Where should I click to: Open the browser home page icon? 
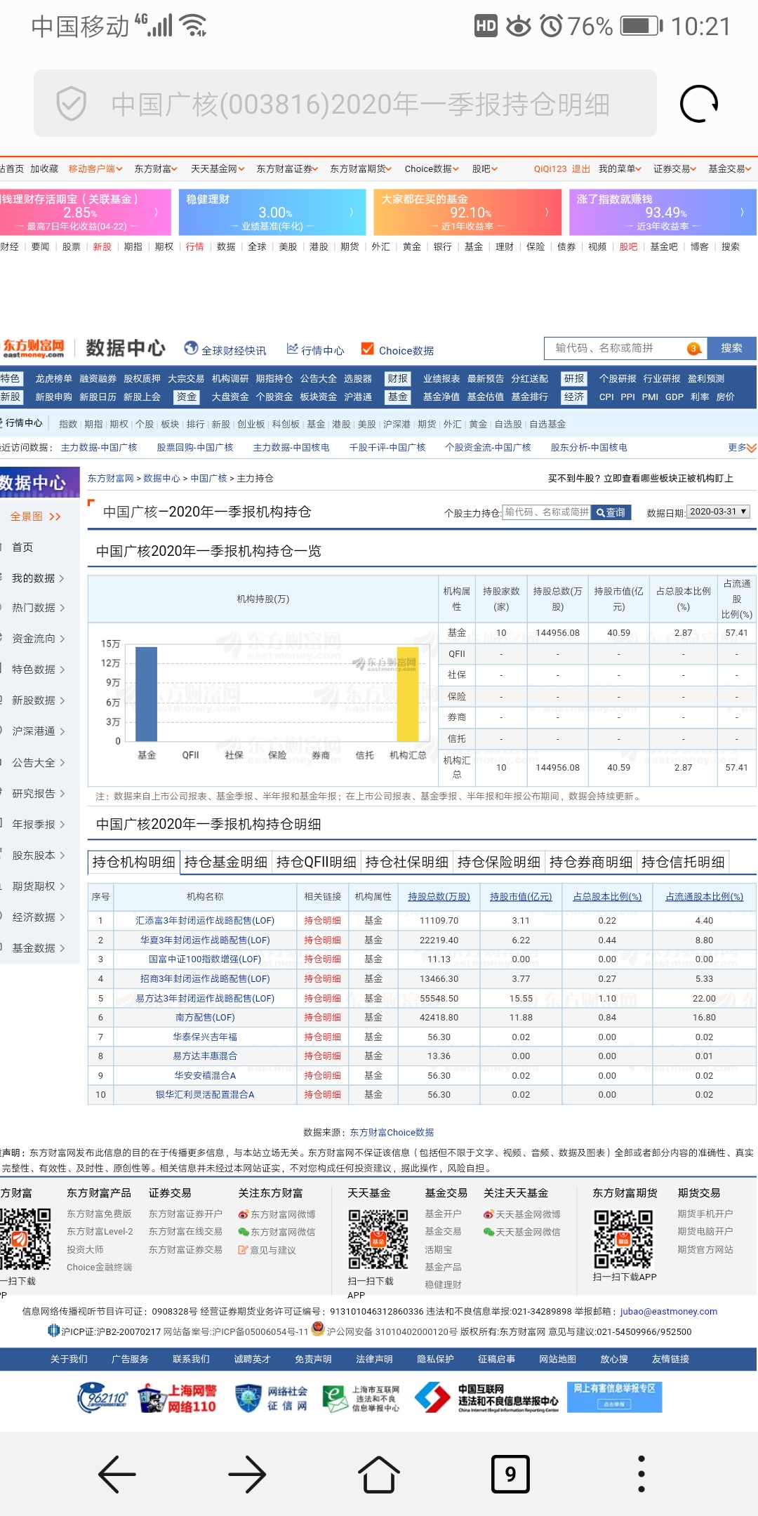pyautogui.click(x=379, y=1474)
